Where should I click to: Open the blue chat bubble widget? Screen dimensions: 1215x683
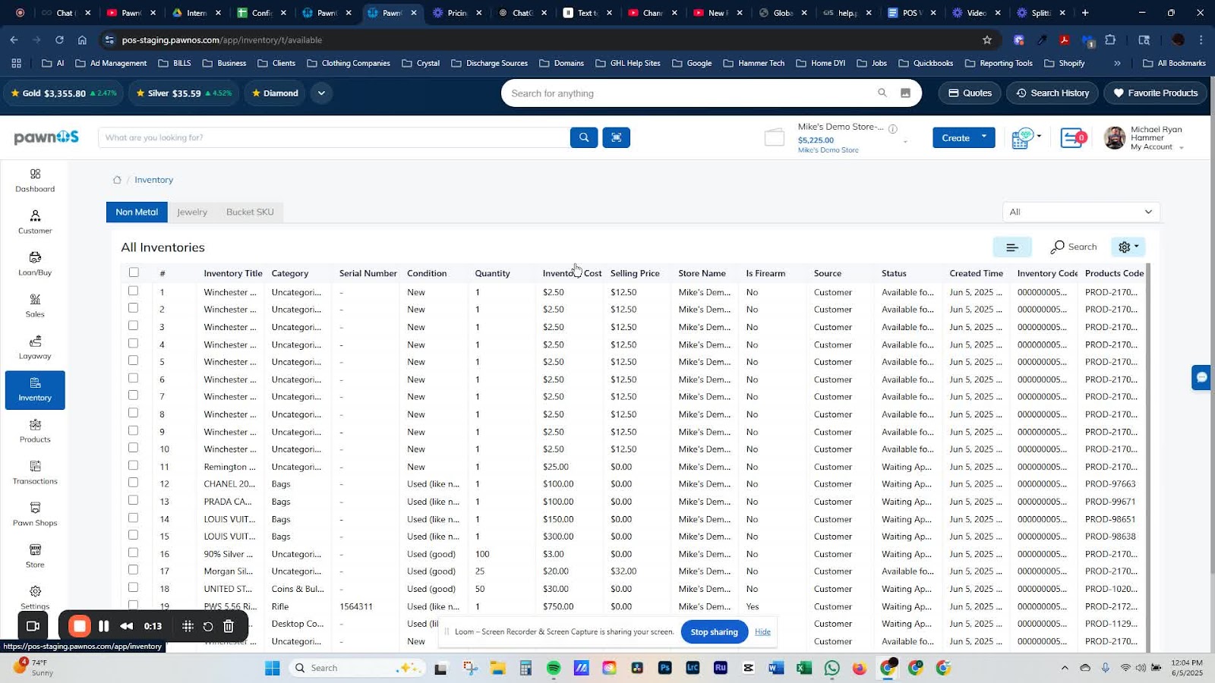pos(1201,377)
